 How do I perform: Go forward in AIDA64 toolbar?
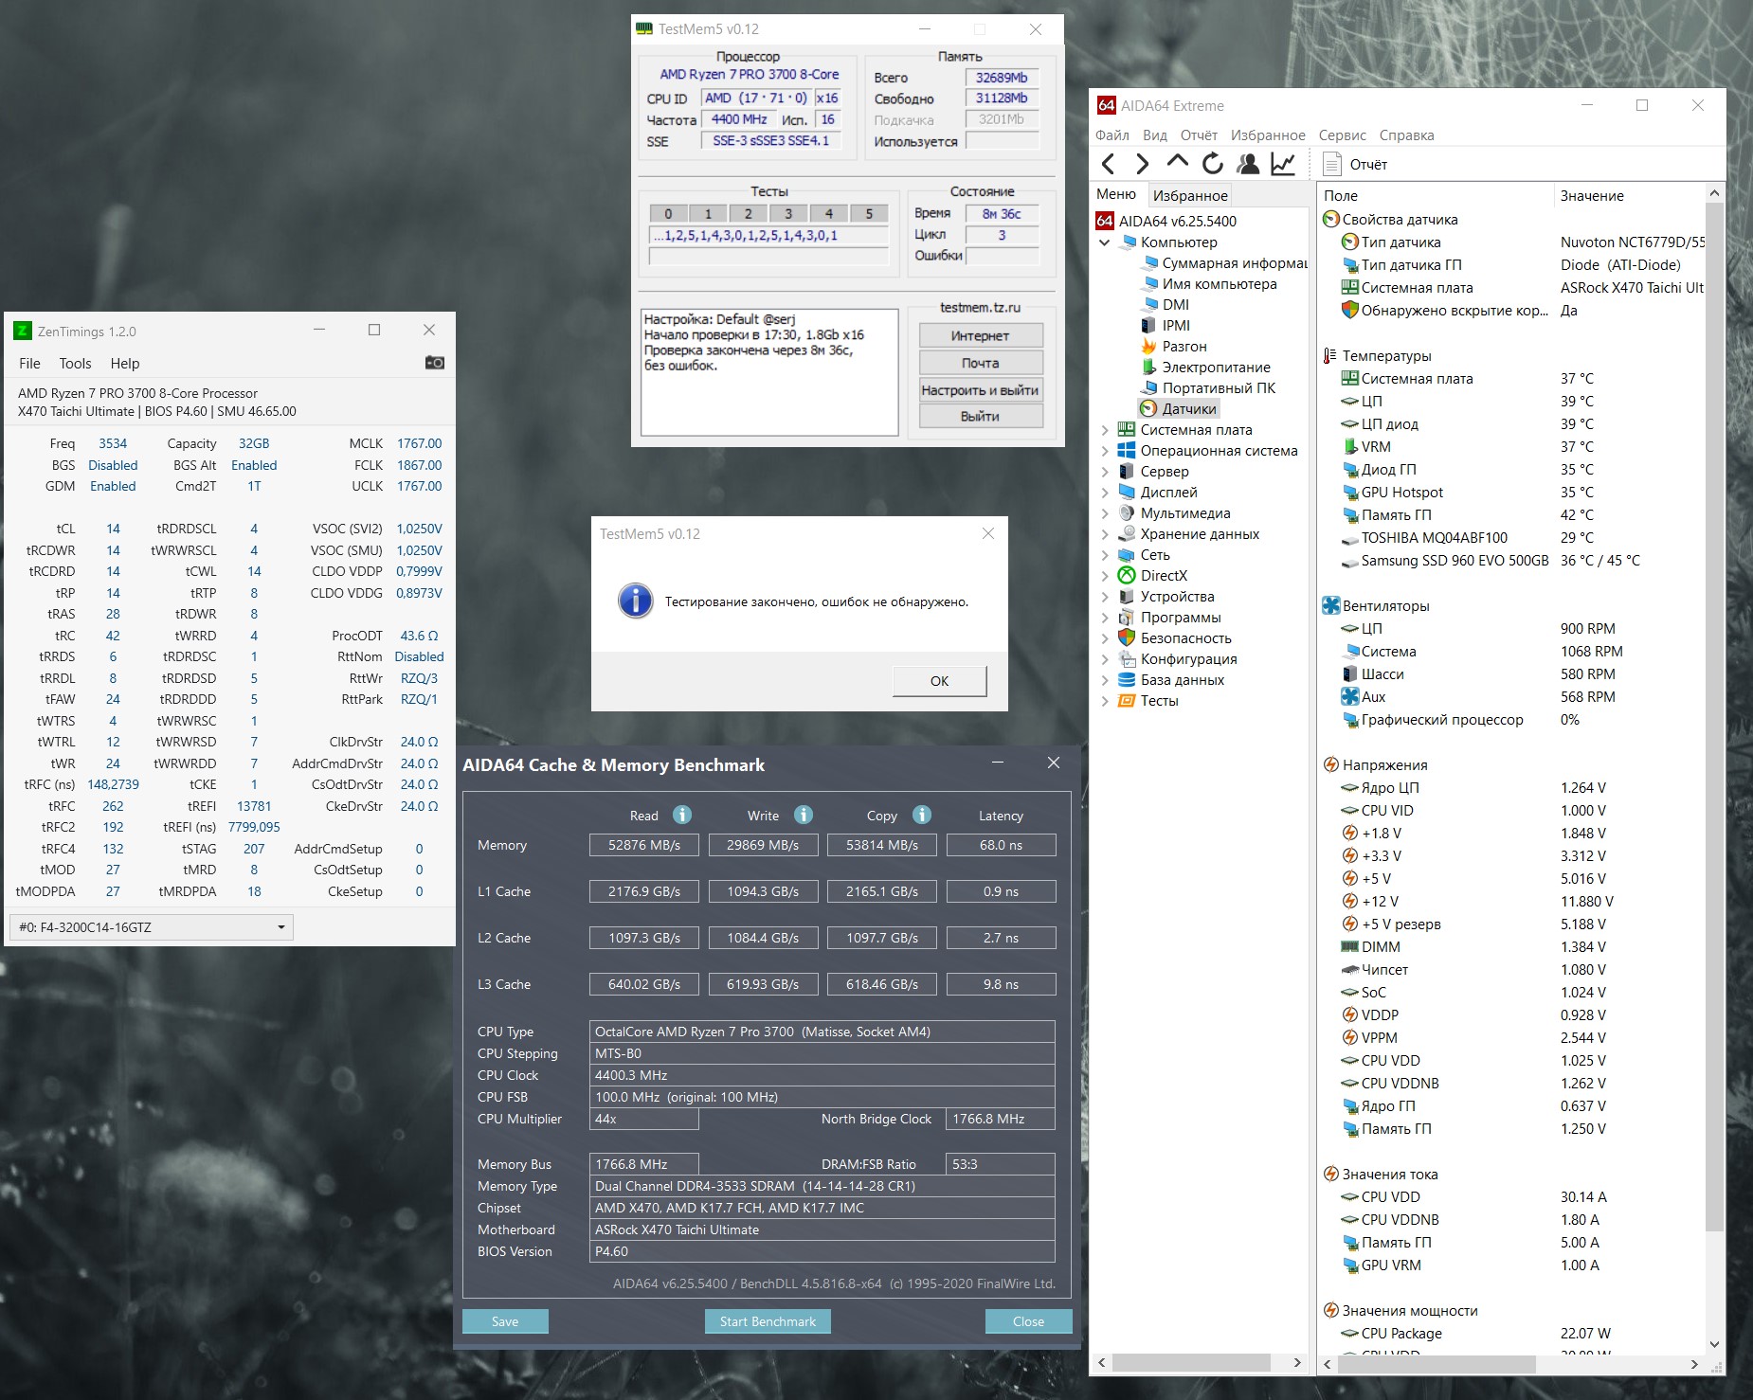1142,164
